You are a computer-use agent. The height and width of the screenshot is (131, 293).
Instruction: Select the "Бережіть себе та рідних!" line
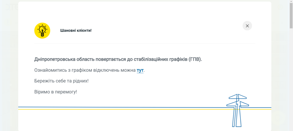61,81
